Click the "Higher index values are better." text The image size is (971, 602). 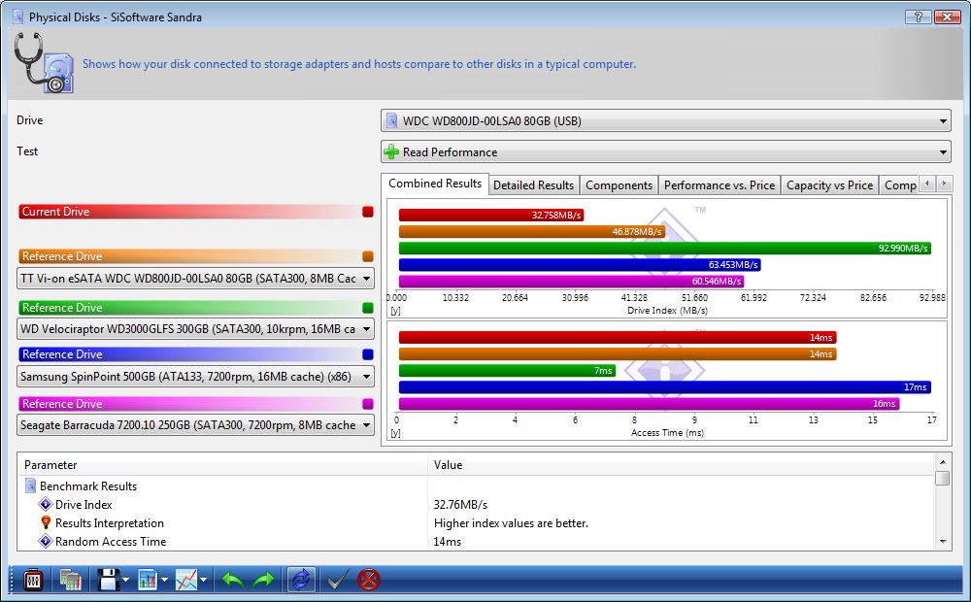click(511, 523)
